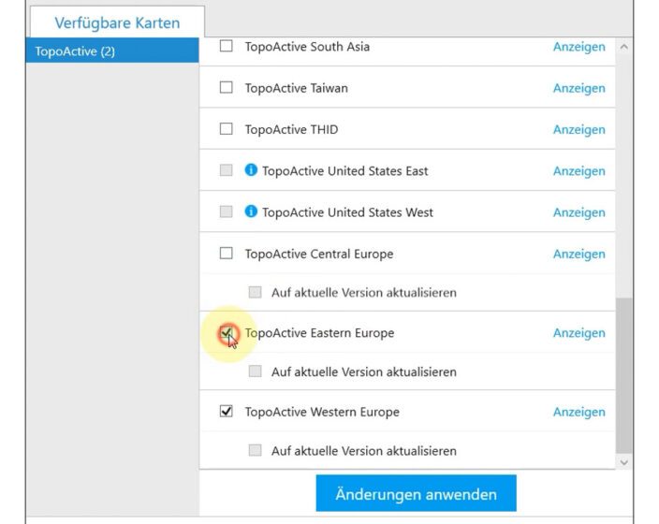Toggle update checkbox under Eastern Europe
The width and height of the screenshot is (659, 524).
point(256,371)
